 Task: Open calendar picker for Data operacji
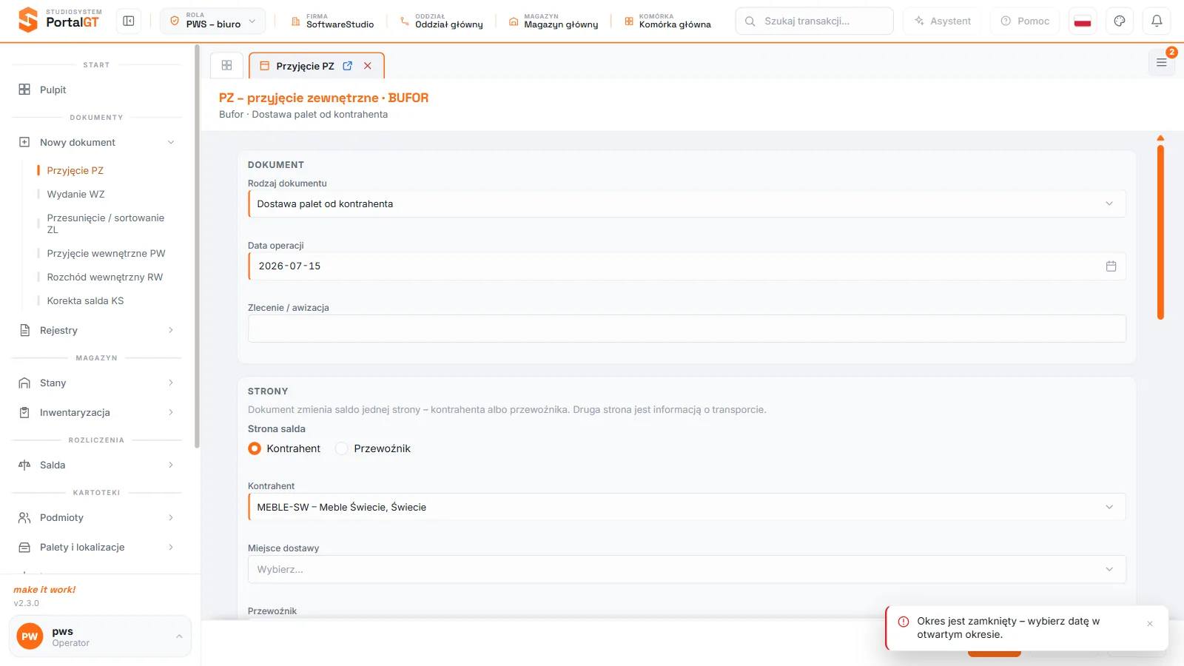(1111, 266)
